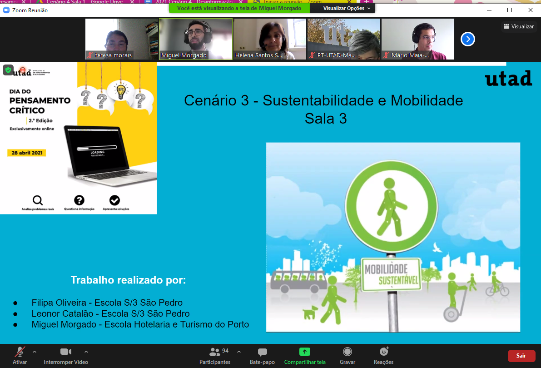Start sharing with Compartilhar tela
541x368 pixels.
coord(305,356)
